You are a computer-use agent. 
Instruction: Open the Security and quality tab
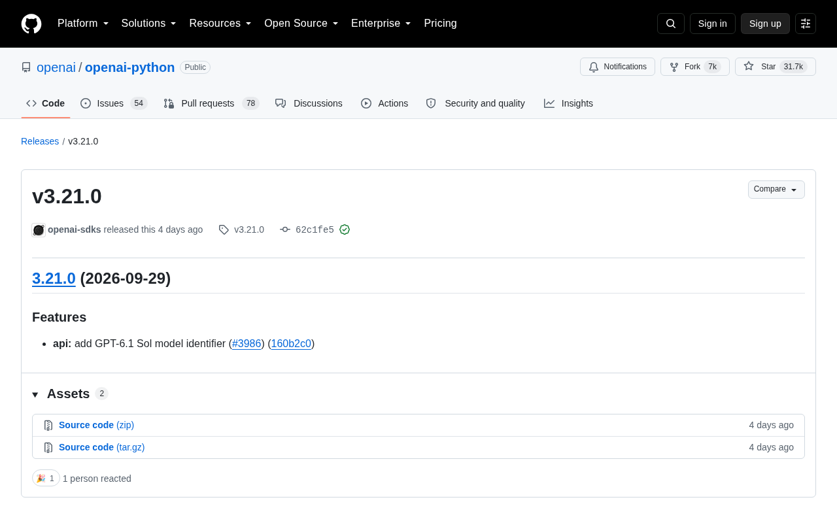tap(475, 103)
